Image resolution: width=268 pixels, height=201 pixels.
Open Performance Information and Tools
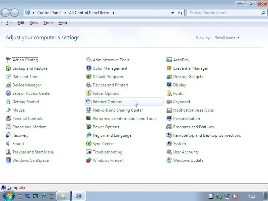[124, 119]
